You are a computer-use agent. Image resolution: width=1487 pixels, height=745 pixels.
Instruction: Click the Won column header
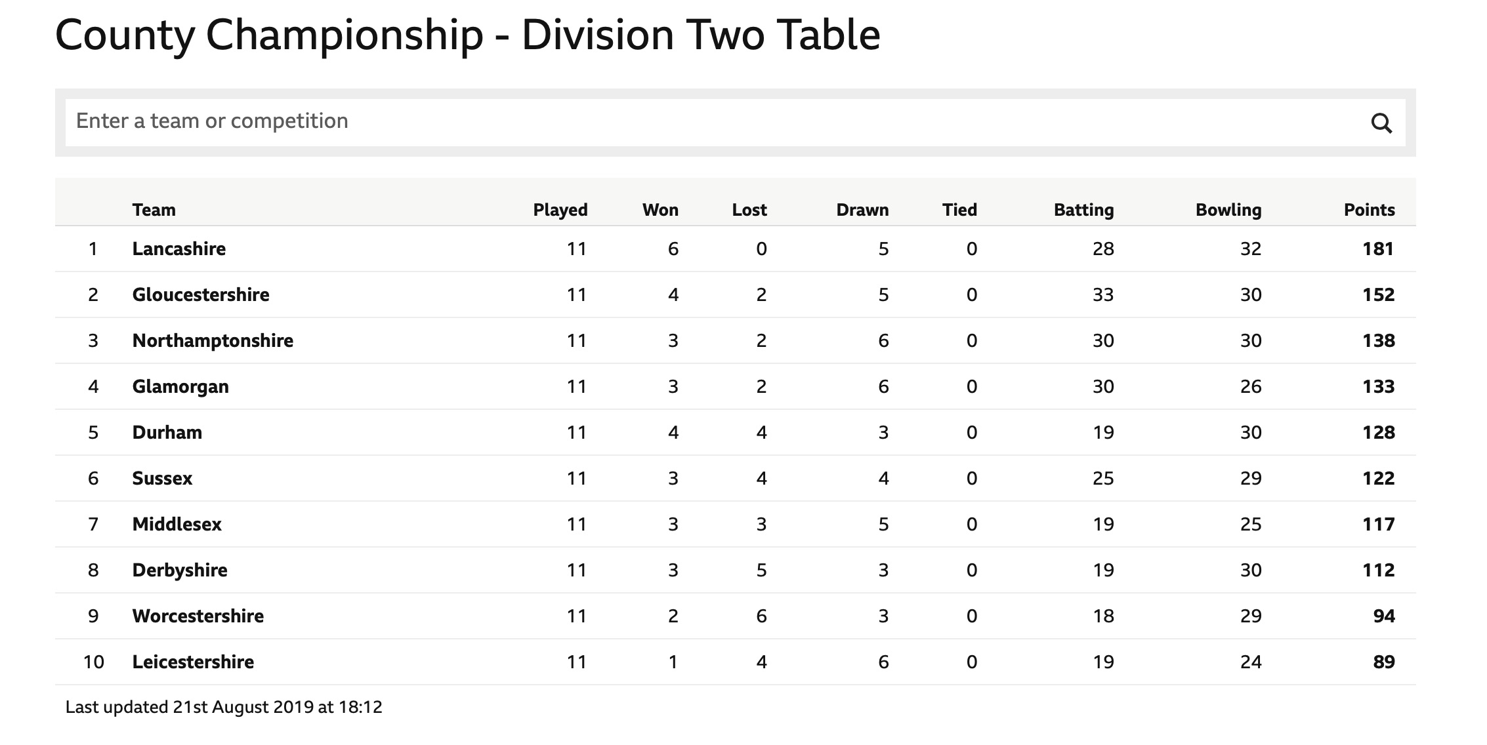[660, 210]
